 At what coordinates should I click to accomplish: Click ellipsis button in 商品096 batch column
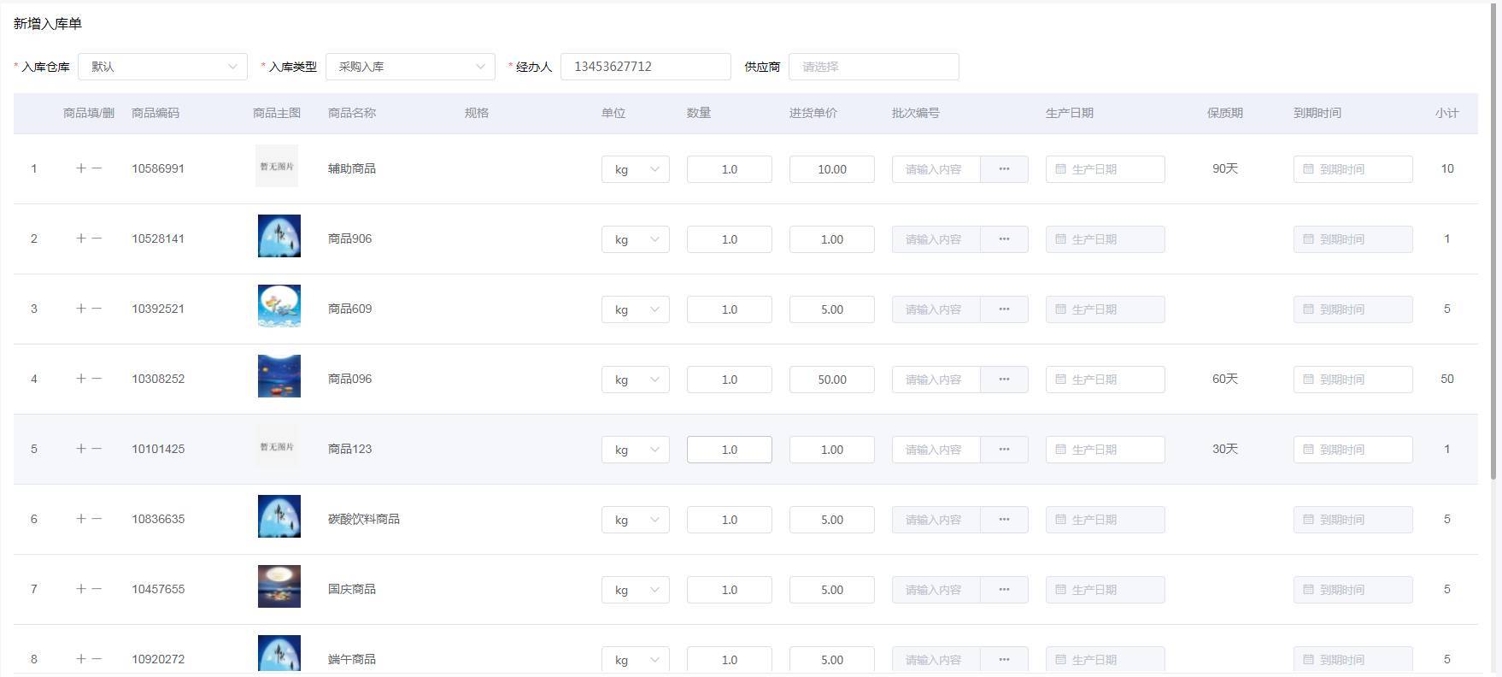coord(1004,380)
